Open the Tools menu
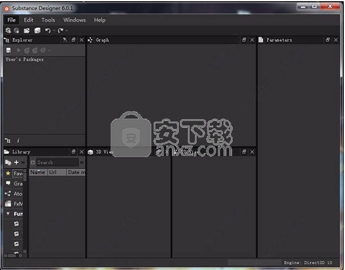The height and width of the screenshot is (270, 345). click(48, 20)
